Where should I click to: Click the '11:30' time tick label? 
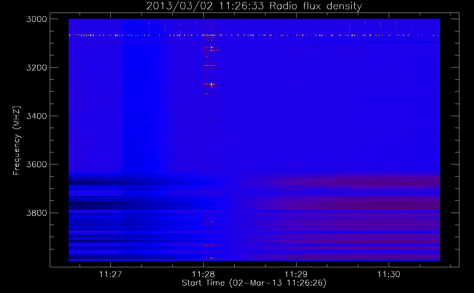click(388, 274)
